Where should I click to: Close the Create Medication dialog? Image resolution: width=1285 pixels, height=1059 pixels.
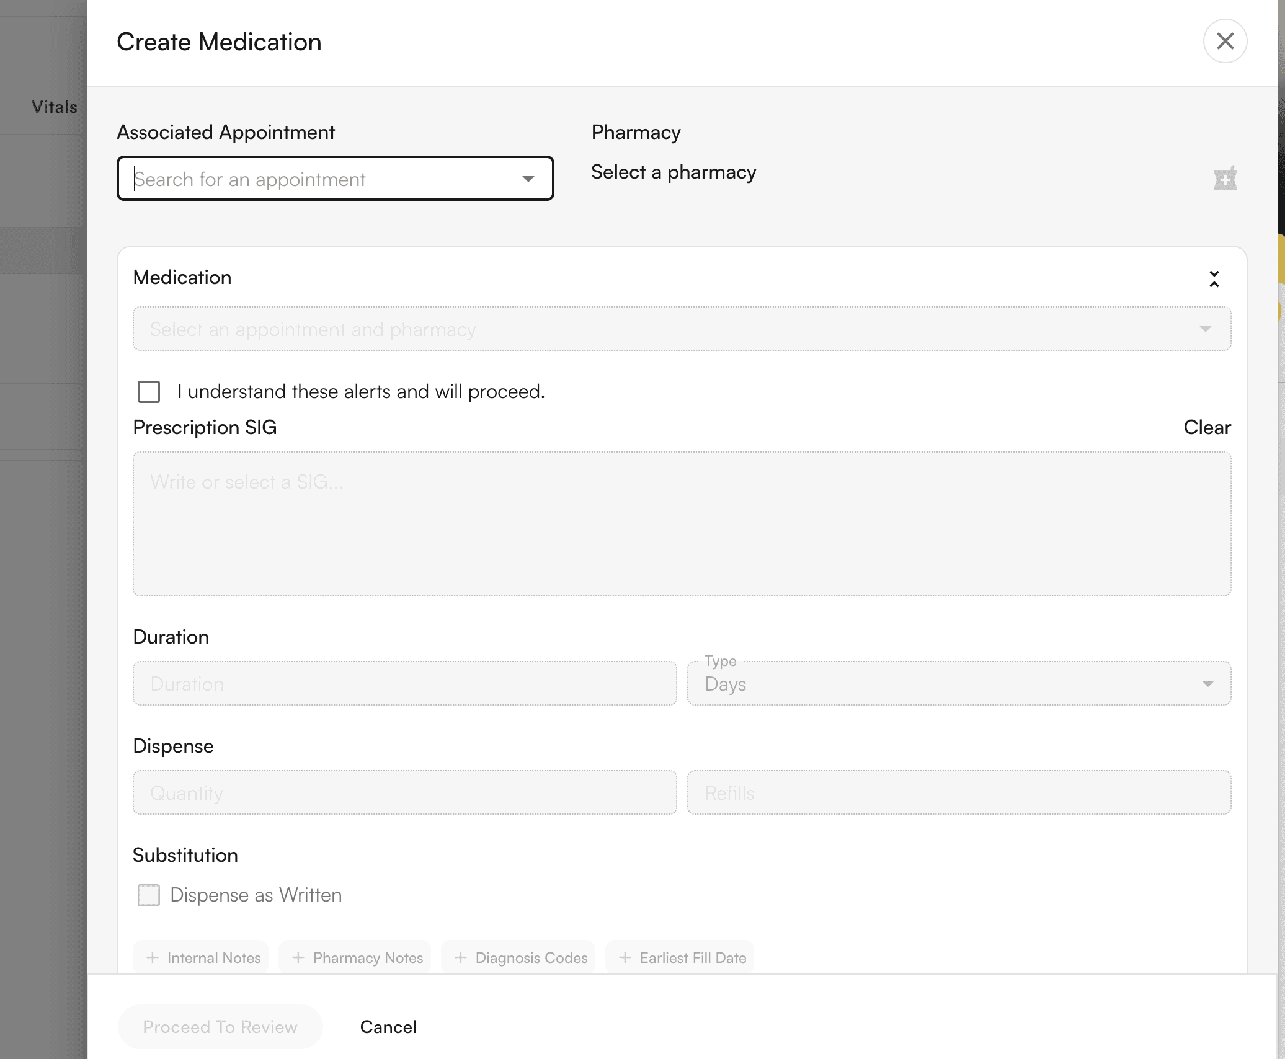tap(1225, 42)
